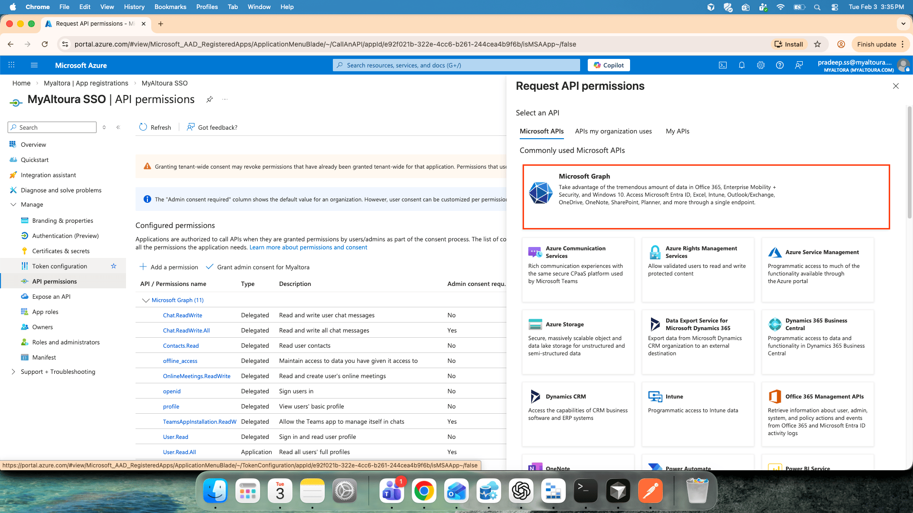Toggle the sidebar expand/collapse arrows next to Search
913x513 pixels.
click(104, 127)
